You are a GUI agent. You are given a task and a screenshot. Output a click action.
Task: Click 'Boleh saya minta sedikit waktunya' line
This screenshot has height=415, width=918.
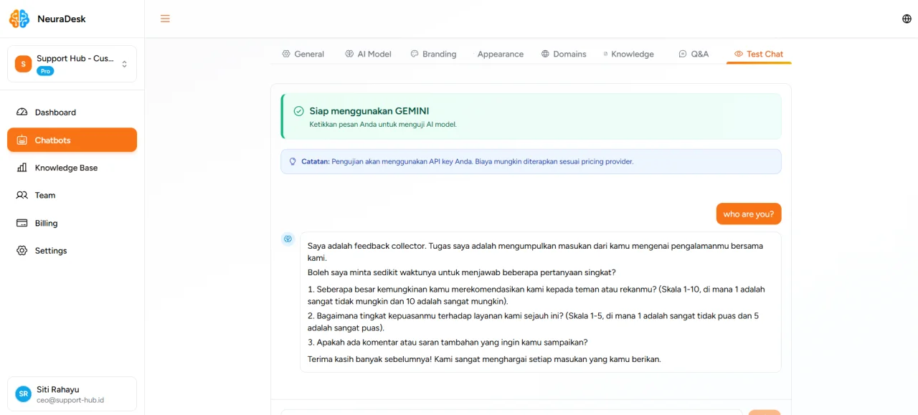tap(462, 272)
